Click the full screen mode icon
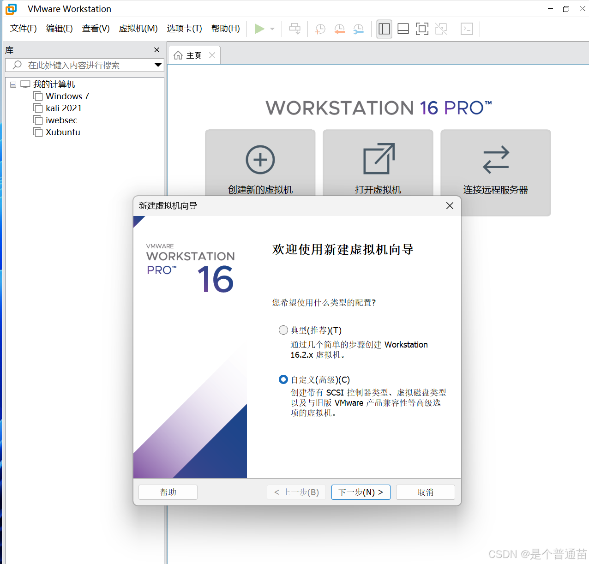Screen dimensions: 589x564 pos(422,29)
